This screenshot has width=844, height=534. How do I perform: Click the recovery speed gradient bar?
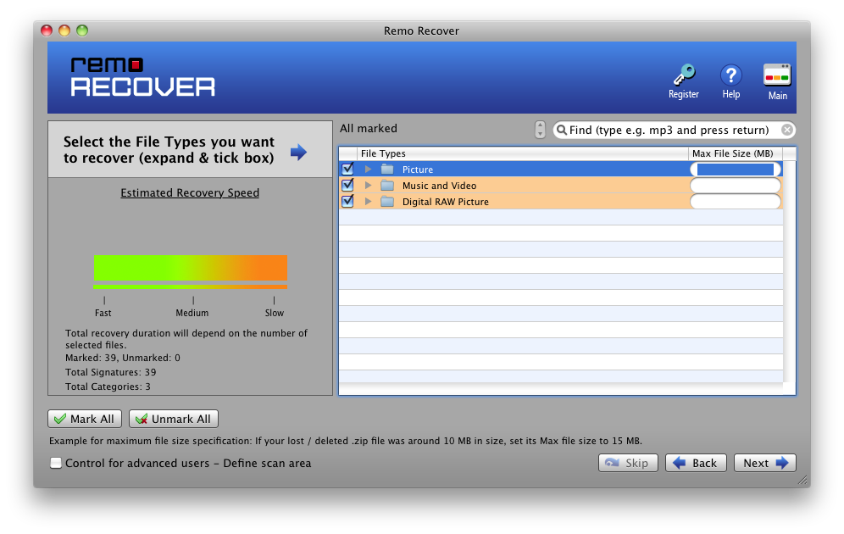(x=191, y=268)
